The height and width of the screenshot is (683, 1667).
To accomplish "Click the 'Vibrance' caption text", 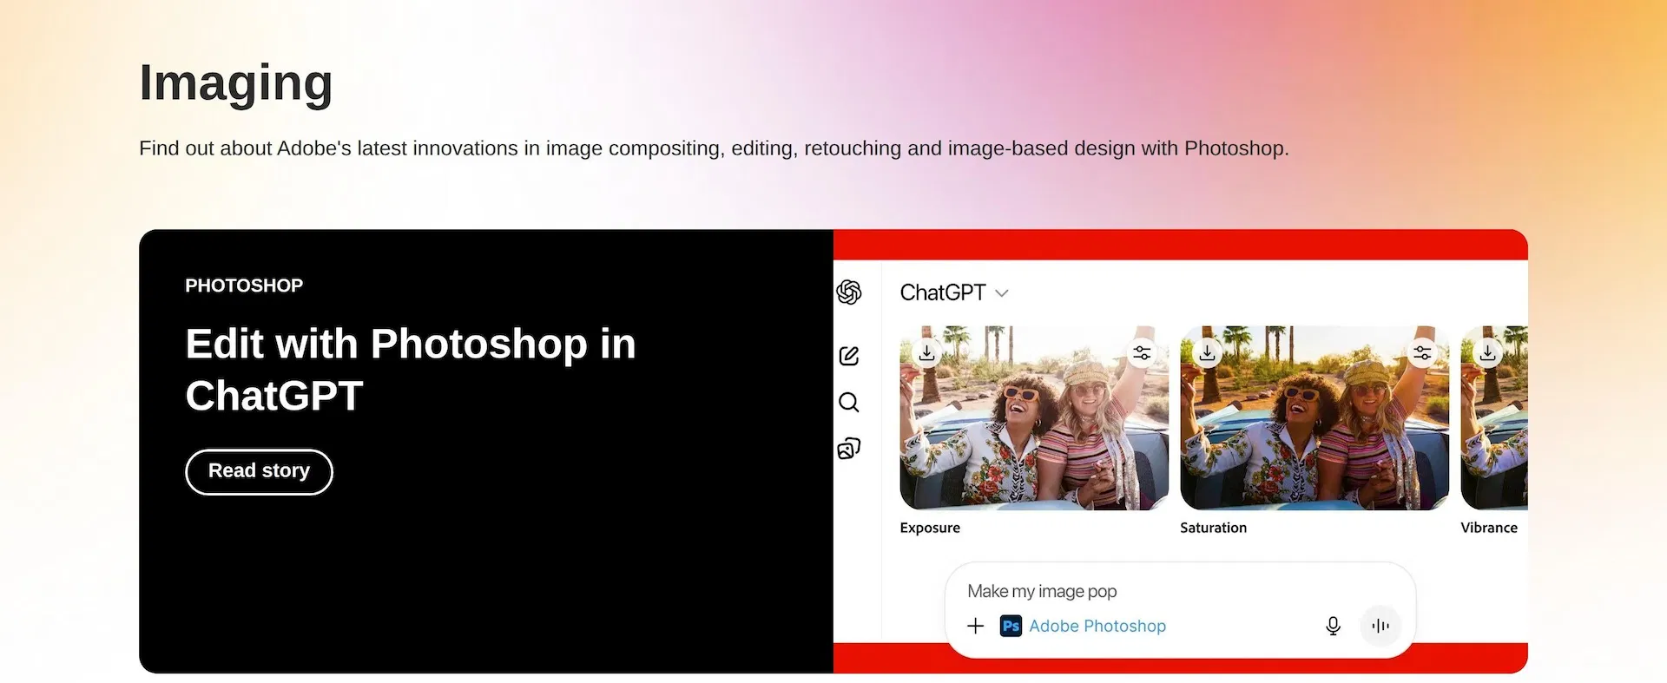I will 1489,528.
